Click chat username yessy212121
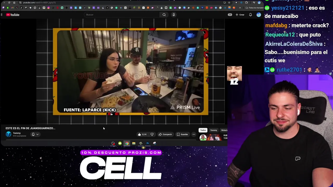Image resolution: width=333 pixels, height=187 pixels. pos(287,8)
